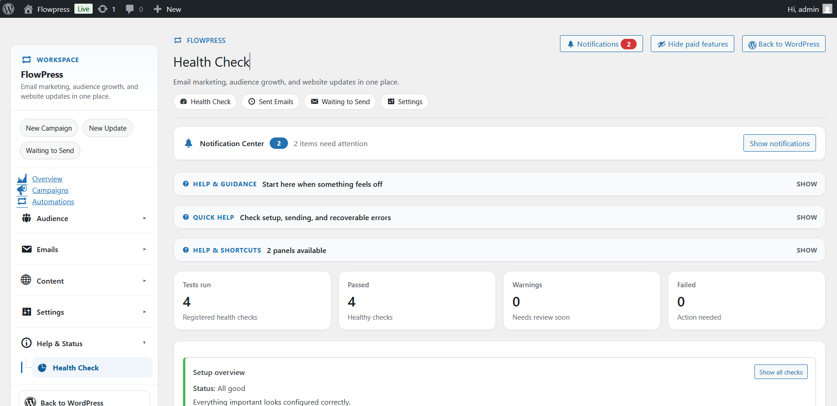The image size is (837, 406).
Task: Expand the Audience sidebar section
Action: [84, 218]
